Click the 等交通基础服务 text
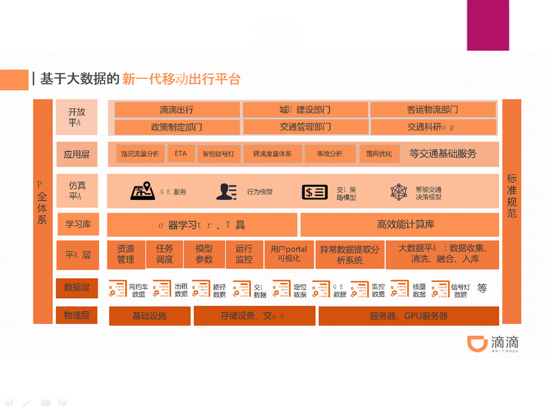Image resolution: width=551 pixels, height=413 pixels. pos(443,154)
